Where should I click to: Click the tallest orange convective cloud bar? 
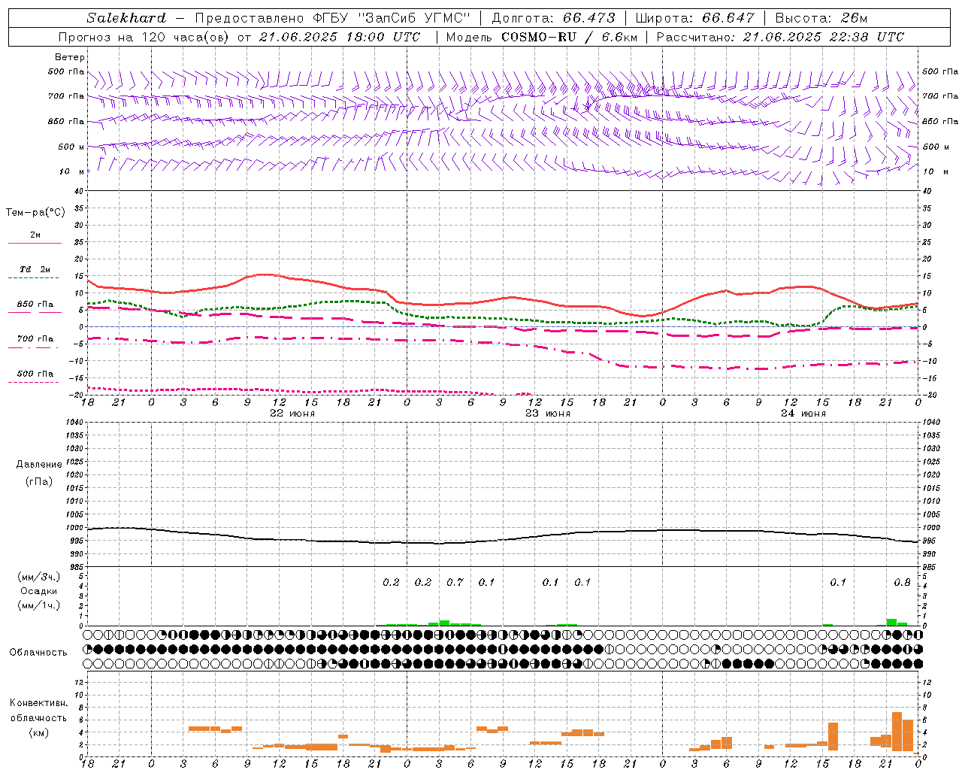click(897, 732)
